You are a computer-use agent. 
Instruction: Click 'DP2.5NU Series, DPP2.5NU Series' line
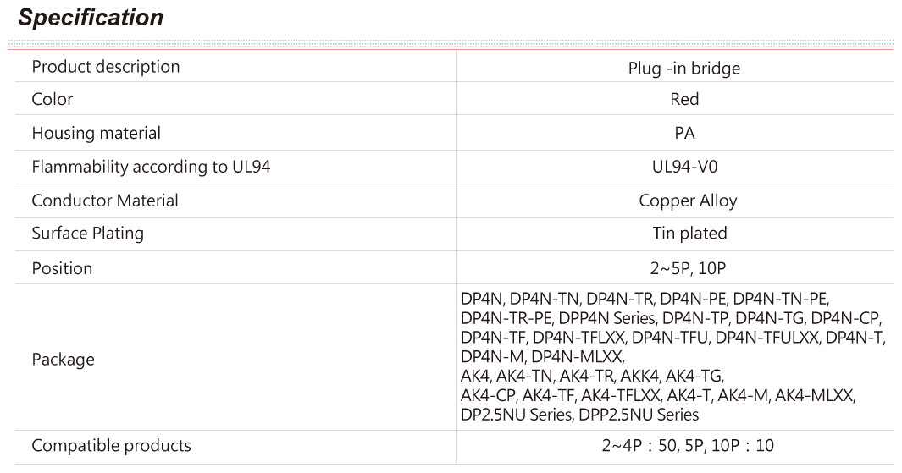pyautogui.click(x=580, y=415)
